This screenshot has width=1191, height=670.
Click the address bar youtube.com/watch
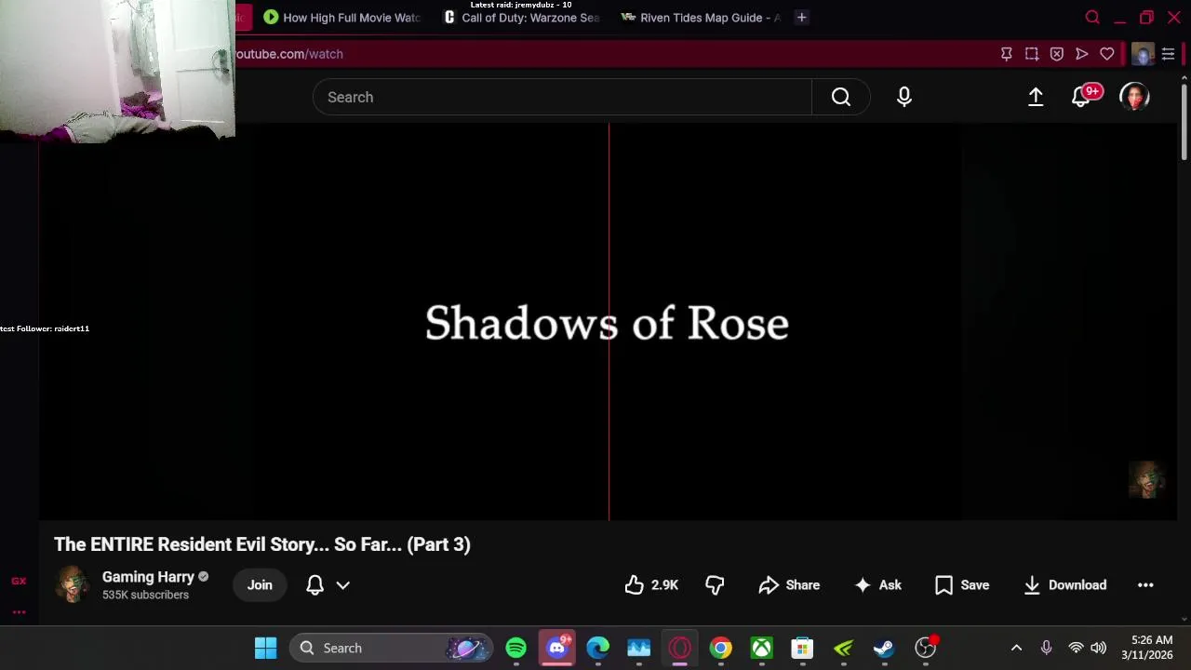pyautogui.click(x=288, y=54)
